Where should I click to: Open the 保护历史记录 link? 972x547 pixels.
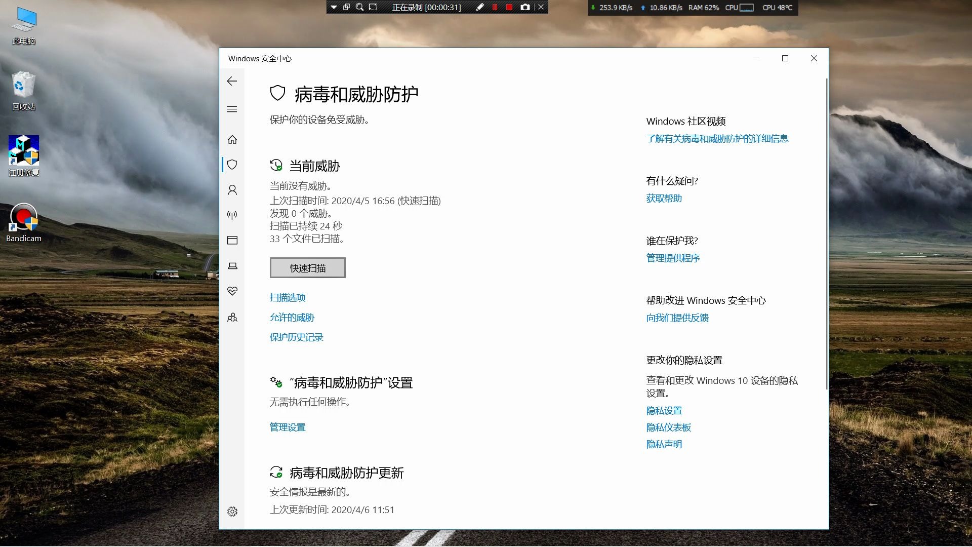[x=296, y=337]
